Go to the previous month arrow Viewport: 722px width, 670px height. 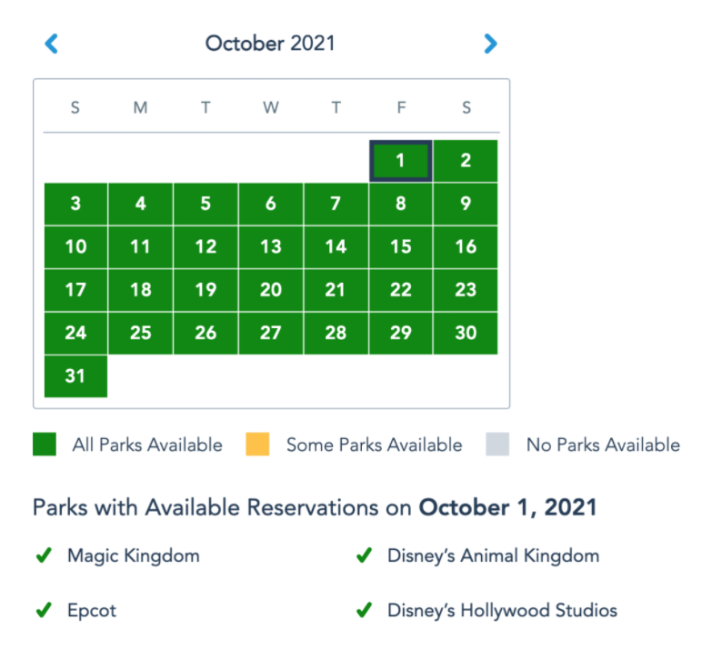pyautogui.click(x=51, y=43)
